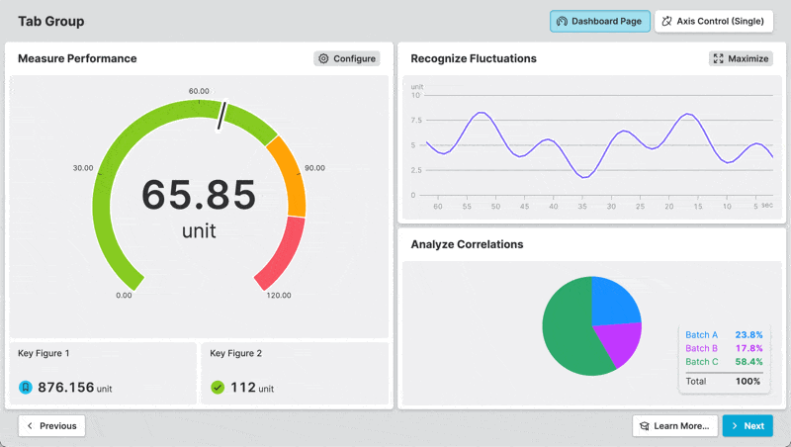Select the blue Batch A pie slice
This screenshot has height=447, width=791.
point(613,302)
